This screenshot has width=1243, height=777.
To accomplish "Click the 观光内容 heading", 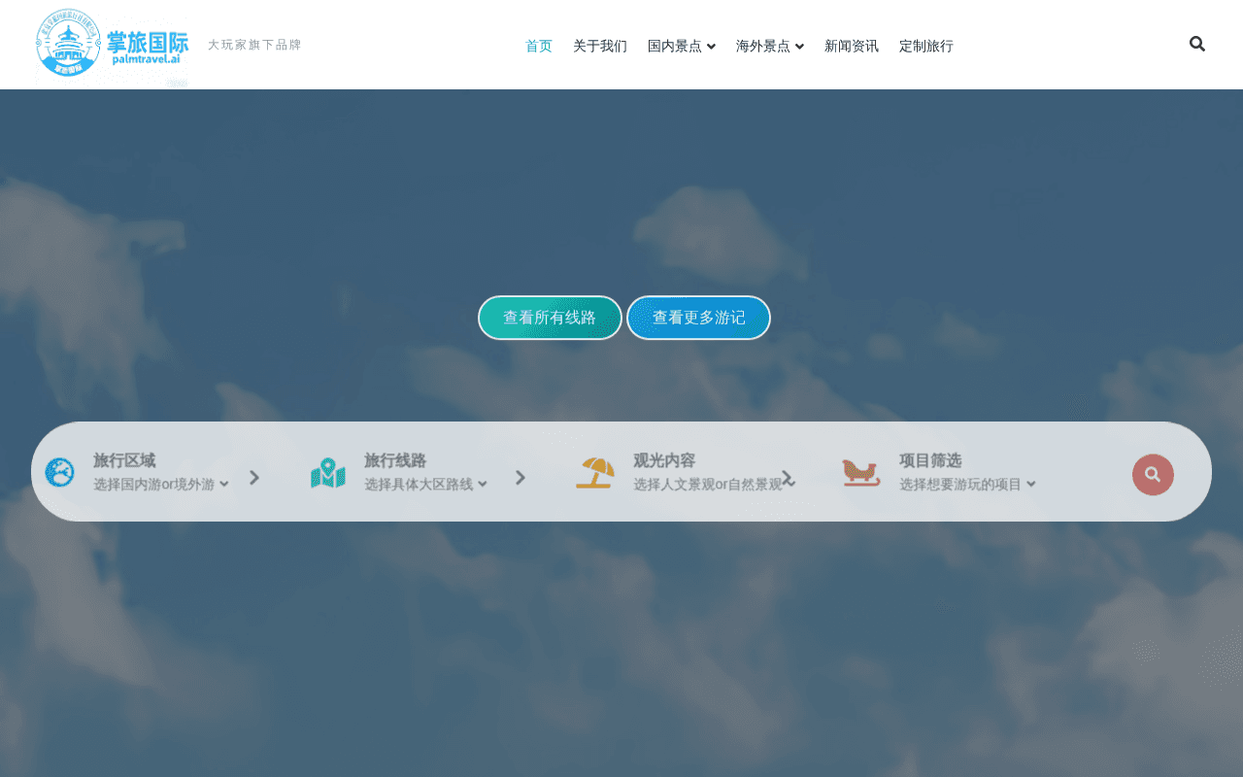I will pos(664,460).
